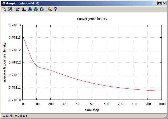Click the 1000 tick label on x-axis
Screen dimensions: 168x119
(x=162, y=104)
